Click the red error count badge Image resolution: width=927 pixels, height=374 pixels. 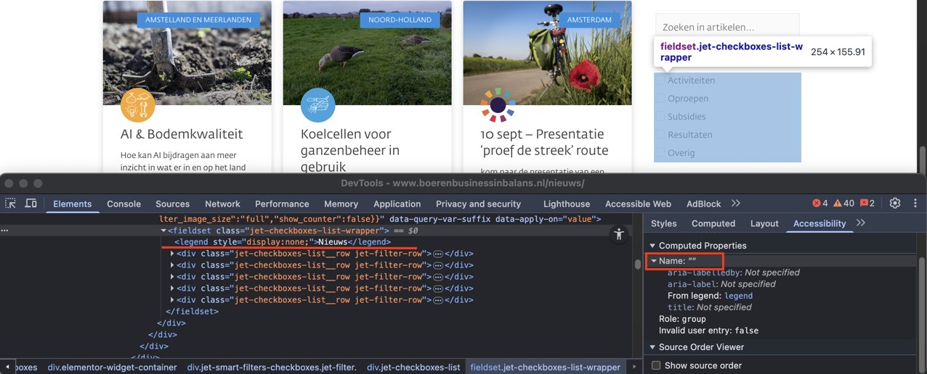pos(820,204)
